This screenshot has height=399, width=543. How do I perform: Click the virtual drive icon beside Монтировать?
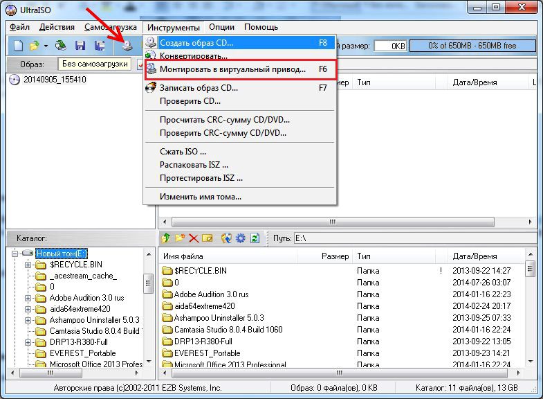pos(151,69)
